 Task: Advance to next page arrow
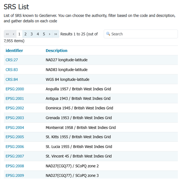[50, 34]
